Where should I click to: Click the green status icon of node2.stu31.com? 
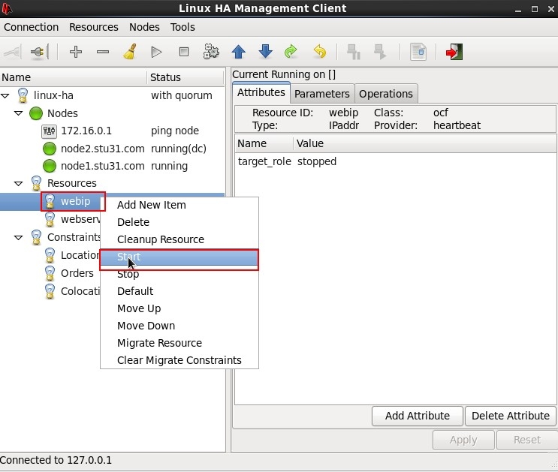point(50,149)
